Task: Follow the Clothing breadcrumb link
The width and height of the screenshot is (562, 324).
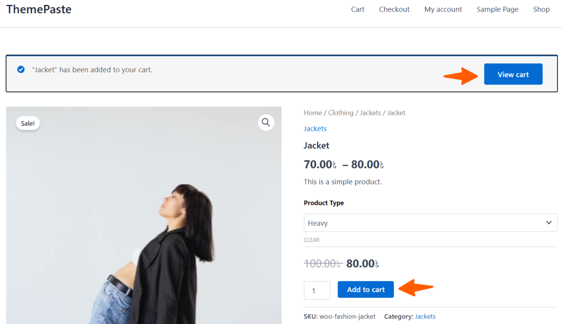Action: pos(341,113)
